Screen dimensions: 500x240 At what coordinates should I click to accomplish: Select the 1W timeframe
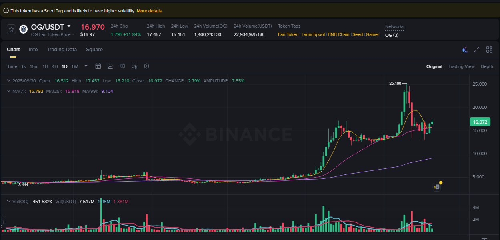pos(74,66)
